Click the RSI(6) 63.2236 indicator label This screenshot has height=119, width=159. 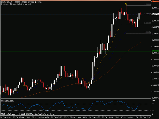pyautogui.click(x=7, y=101)
